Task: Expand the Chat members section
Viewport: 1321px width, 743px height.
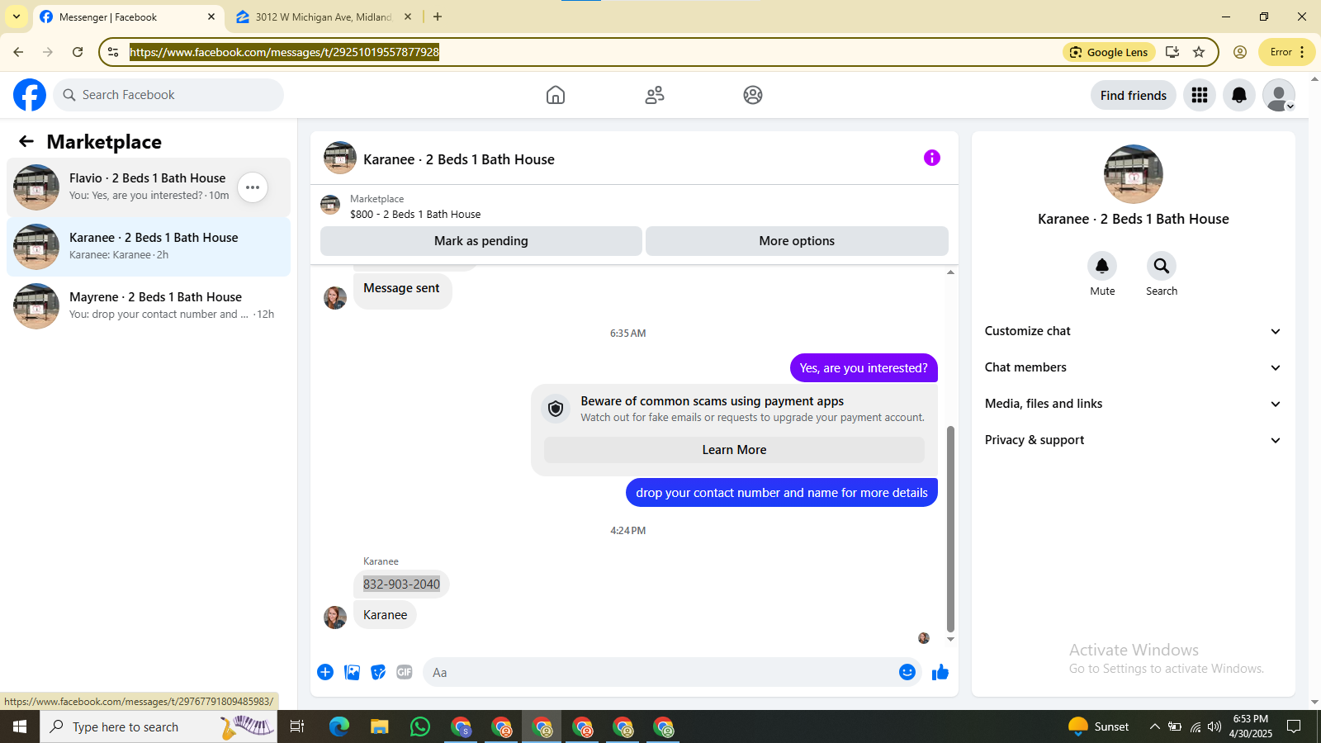Action: pos(1133,367)
